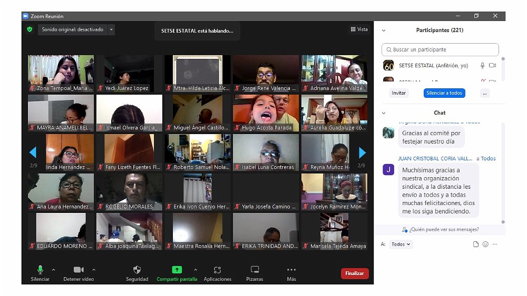Go to next gallery page with right arrow
Image resolution: width=527 pixels, height=296 pixels.
pyautogui.click(x=362, y=152)
